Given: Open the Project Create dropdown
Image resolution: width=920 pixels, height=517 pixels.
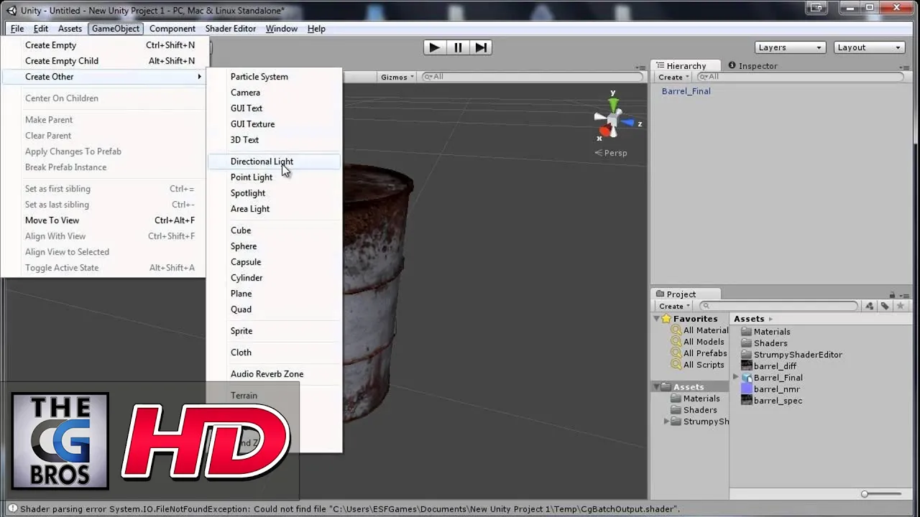Looking at the screenshot, I should click(x=674, y=306).
